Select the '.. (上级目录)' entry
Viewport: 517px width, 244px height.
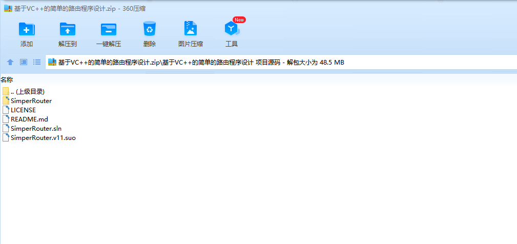pos(27,92)
